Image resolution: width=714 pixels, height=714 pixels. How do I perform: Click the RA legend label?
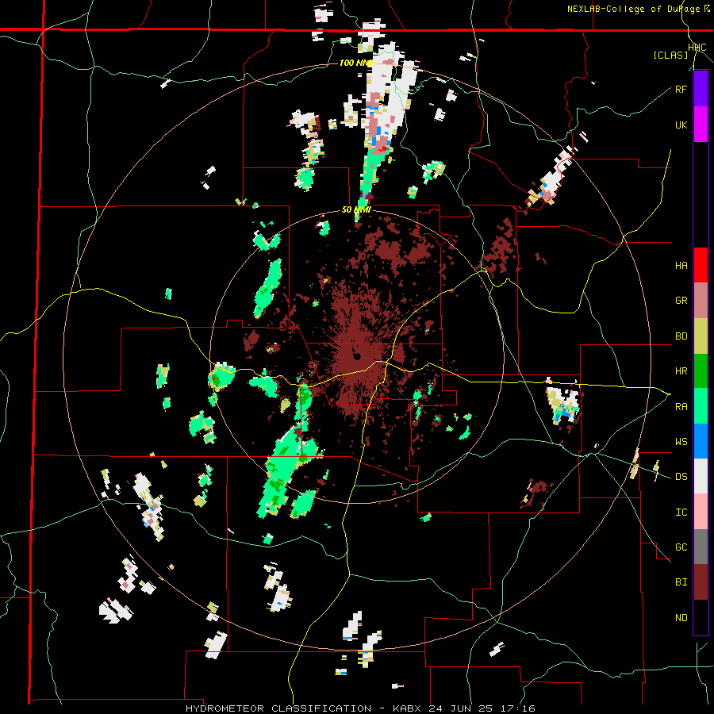click(x=681, y=406)
